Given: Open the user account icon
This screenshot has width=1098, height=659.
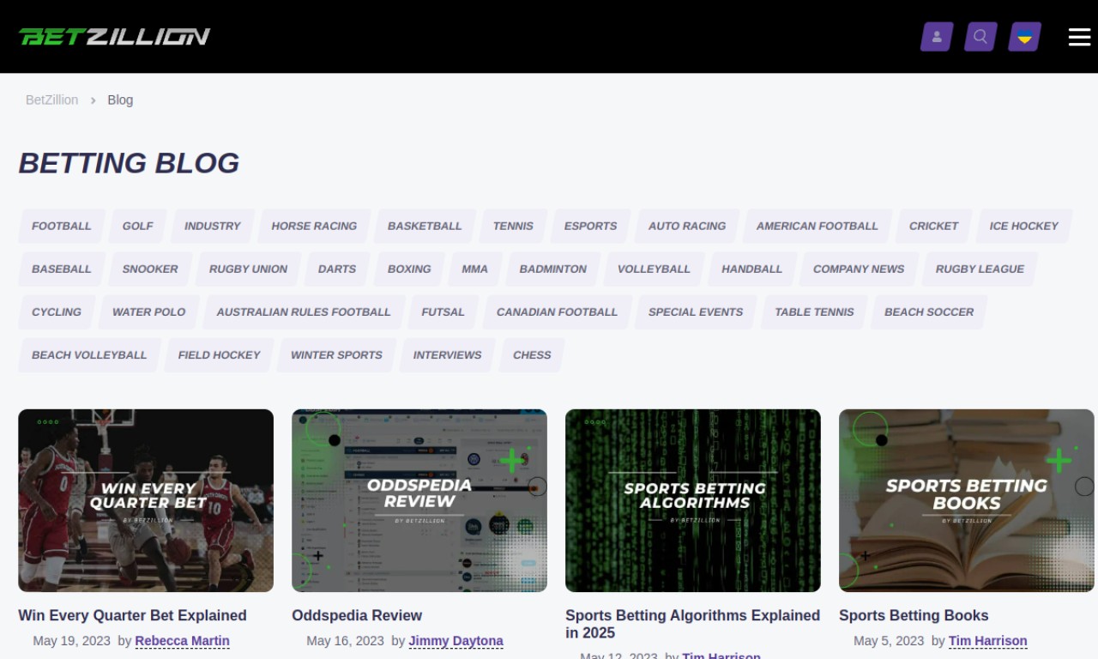Looking at the screenshot, I should pos(937,37).
